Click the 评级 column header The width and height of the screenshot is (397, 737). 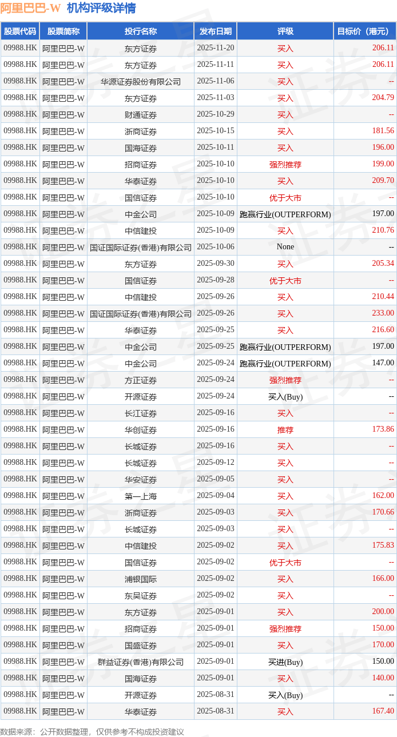[285, 31]
